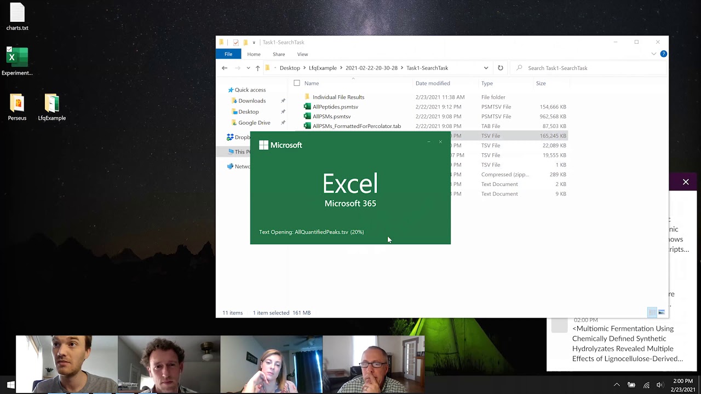
Task: Click the Search Task1-SearchTask box
Action: coord(589,68)
